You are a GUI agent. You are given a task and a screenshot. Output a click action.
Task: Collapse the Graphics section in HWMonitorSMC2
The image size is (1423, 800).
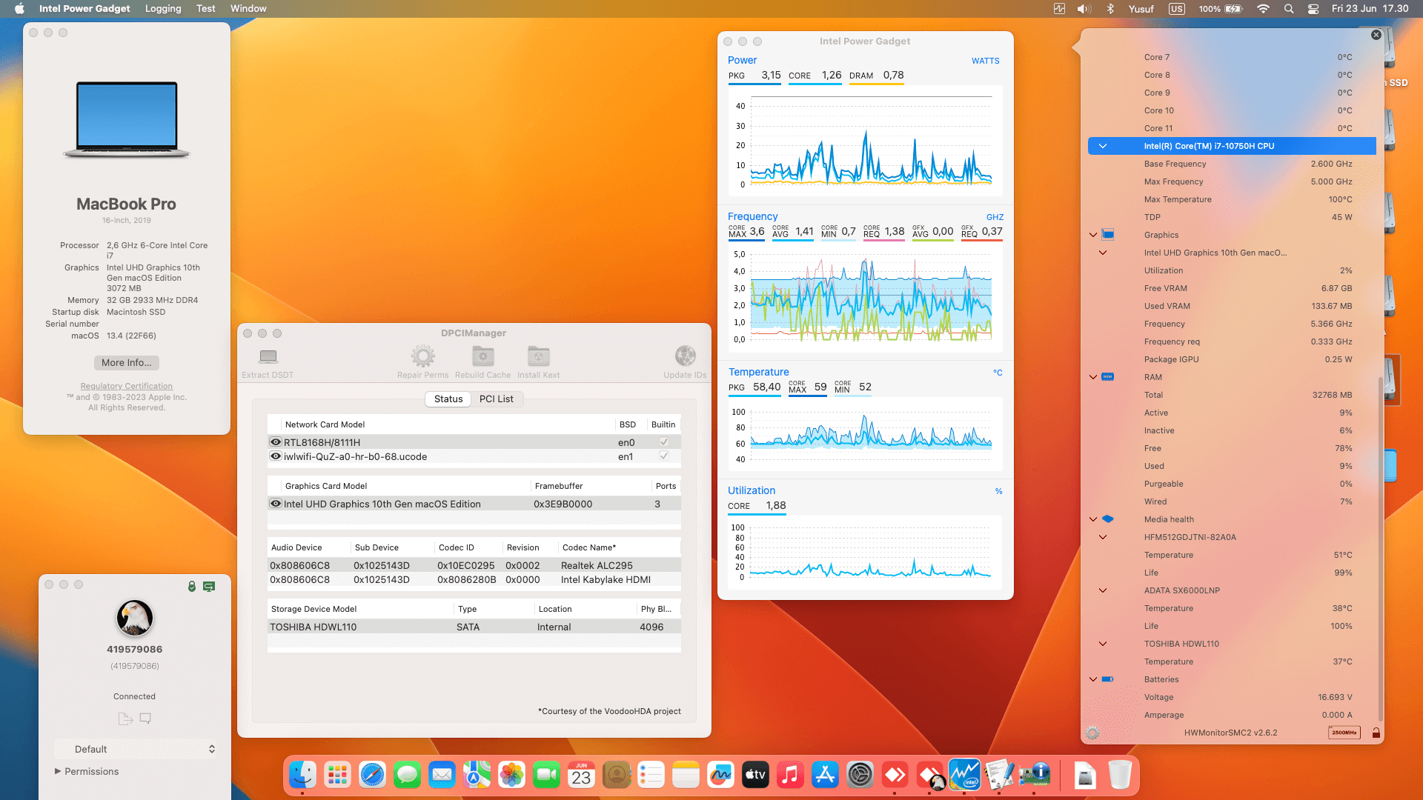point(1093,235)
